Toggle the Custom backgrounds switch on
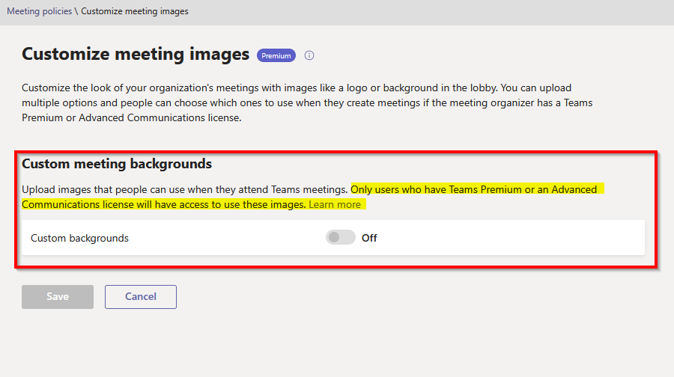The height and width of the screenshot is (377, 674). click(341, 237)
